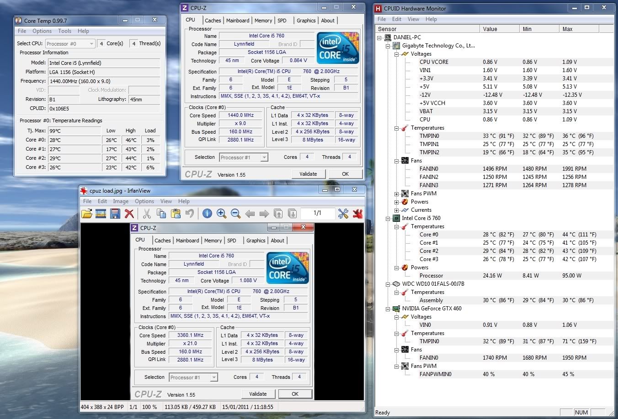This screenshot has height=419, width=618.
Task: Open IrfanView Image menu
Action: point(121,201)
